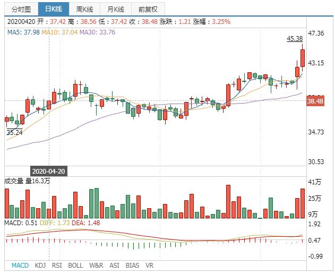Viewport: 335px width, 273px height.
Task: Click the MA5: 37.98 label
Action: coord(23,32)
